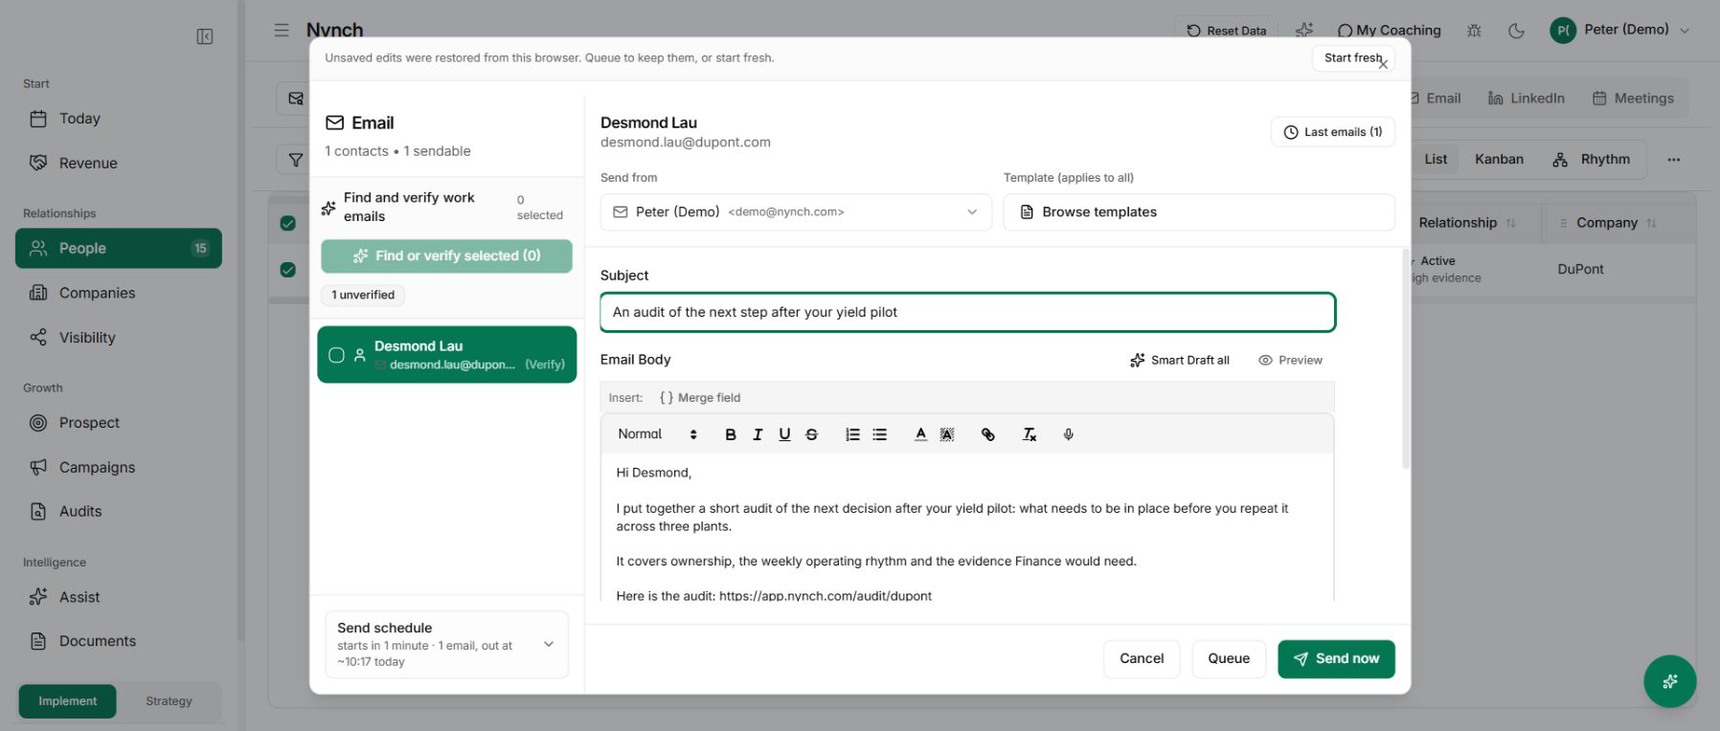Image resolution: width=1720 pixels, height=731 pixels.
Task: Preview the email with eye icon
Action: click(x=1290, y=361)
